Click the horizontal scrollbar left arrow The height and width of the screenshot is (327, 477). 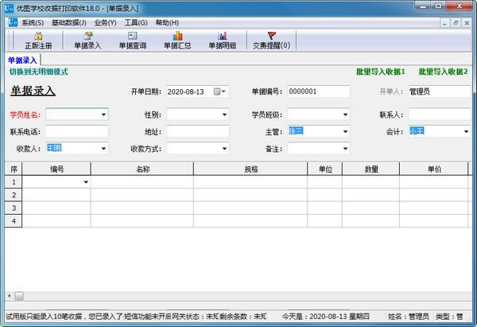(x=9, y=296)
